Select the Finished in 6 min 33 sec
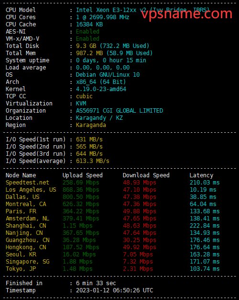Screen dimensions: 239x300 [96, 283]
